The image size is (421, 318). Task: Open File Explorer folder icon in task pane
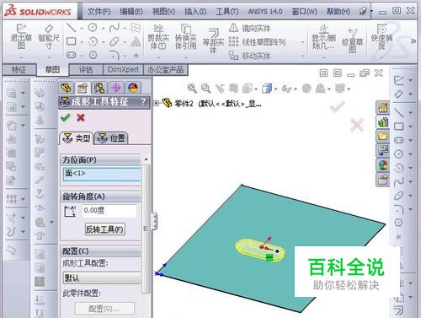pos(383,137)
